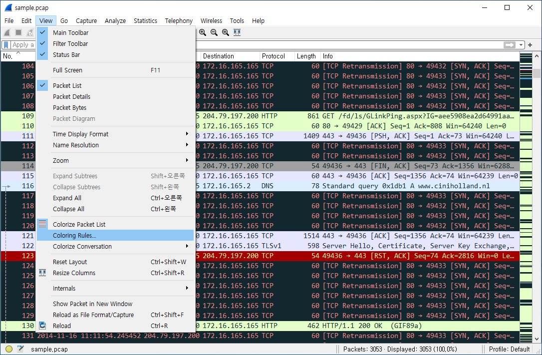
Task: Sort by the No. column header
Action: [18, 56]
